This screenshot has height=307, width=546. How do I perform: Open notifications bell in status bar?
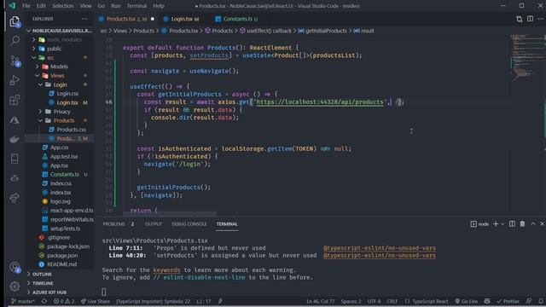[x=541, y=301]
